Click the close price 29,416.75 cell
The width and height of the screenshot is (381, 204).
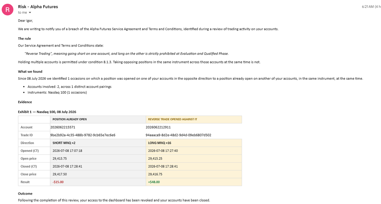point(194,174)
